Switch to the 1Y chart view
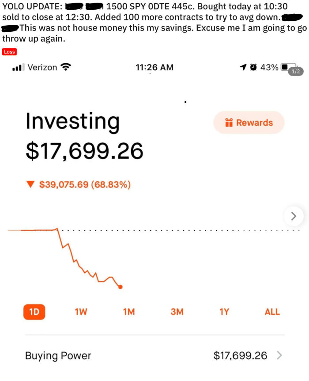The width and height of the screenshot is (309, 381). (x=224, y=312)
